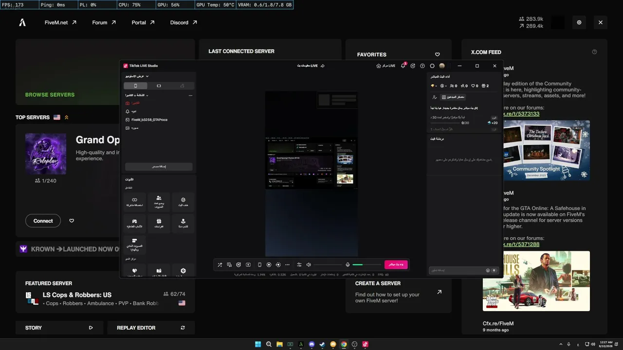
Task: Click the AI assistant icon in TikTok title bar
Action: [413, 66]
